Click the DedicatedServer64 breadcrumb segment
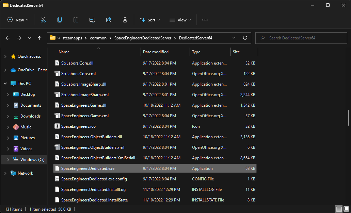Screen dimensions: 351x213 [196, 38]
